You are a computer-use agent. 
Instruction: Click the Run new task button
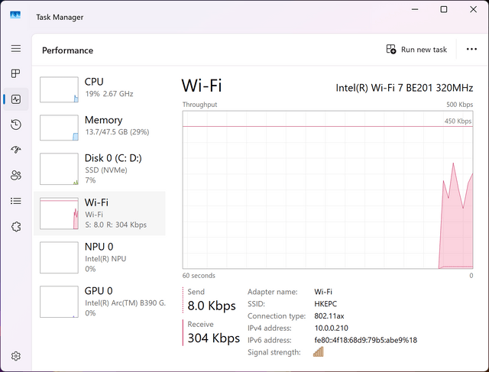416,50
